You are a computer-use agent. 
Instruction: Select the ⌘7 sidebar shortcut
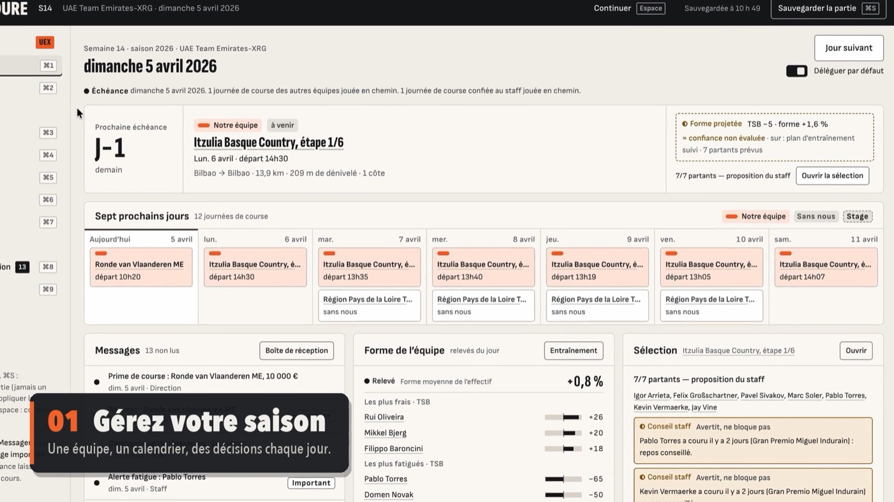coord(48,222)
